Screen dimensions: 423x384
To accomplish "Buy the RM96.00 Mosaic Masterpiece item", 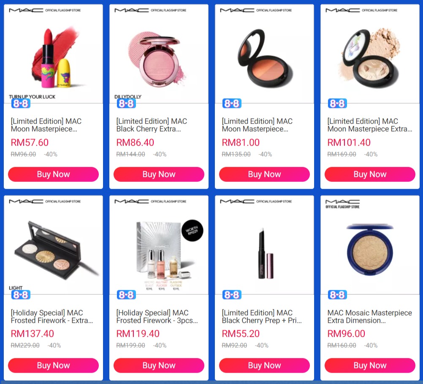I will tap(370, 366).
